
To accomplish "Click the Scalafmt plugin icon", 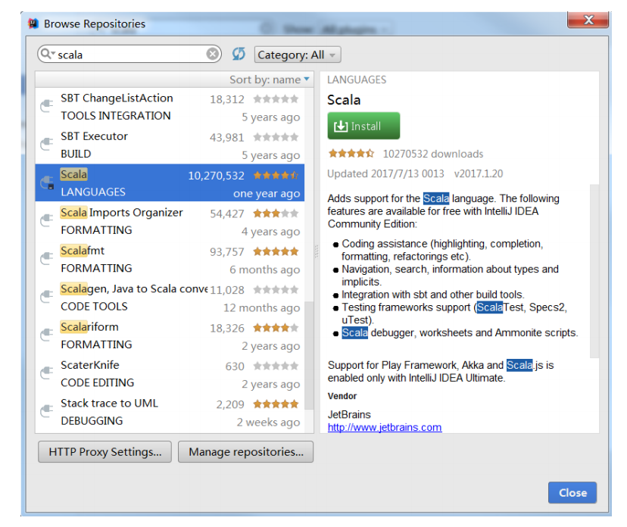I will pyautogui.click(x=47, y=258).
